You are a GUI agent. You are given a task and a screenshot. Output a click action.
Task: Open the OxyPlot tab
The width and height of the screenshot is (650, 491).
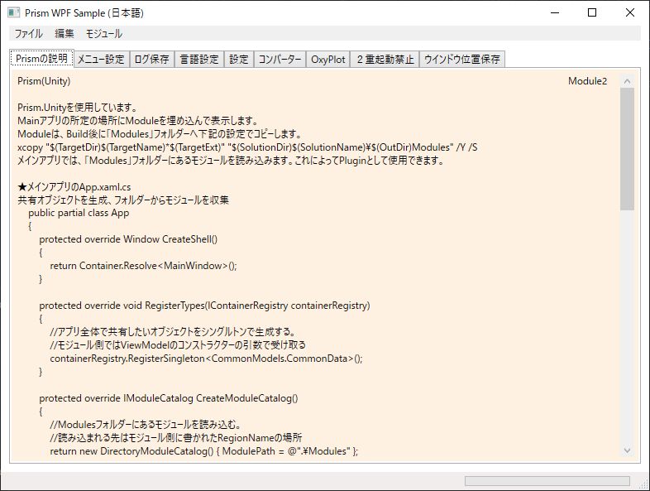(328, 60)
